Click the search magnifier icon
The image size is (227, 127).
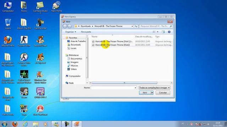(171, 26)
